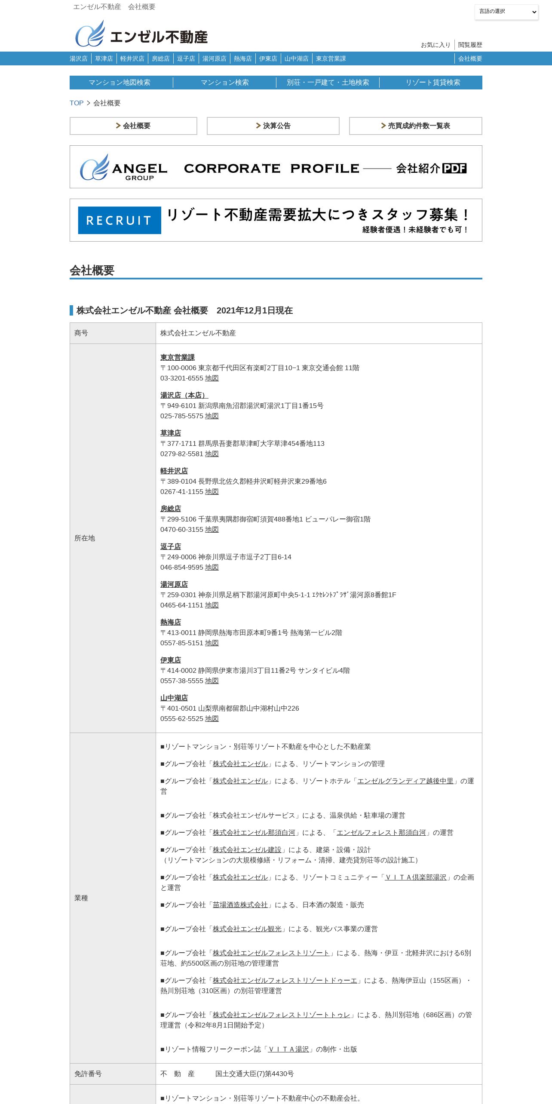The image size is (552, 1104).
Task: Open 株式会社エンゼル link about リゾートマンションの管理
Action: [x=240, y=764]
